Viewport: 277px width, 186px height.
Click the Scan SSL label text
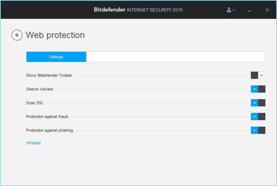coord(35,103)
